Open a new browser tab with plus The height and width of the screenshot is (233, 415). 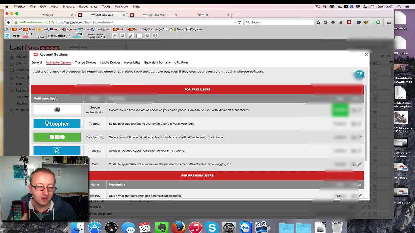click(x=236, y=15)
